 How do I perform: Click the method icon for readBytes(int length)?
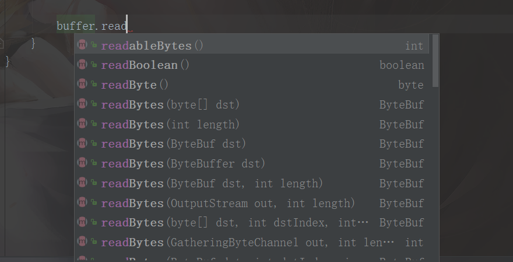pos(82,124)
